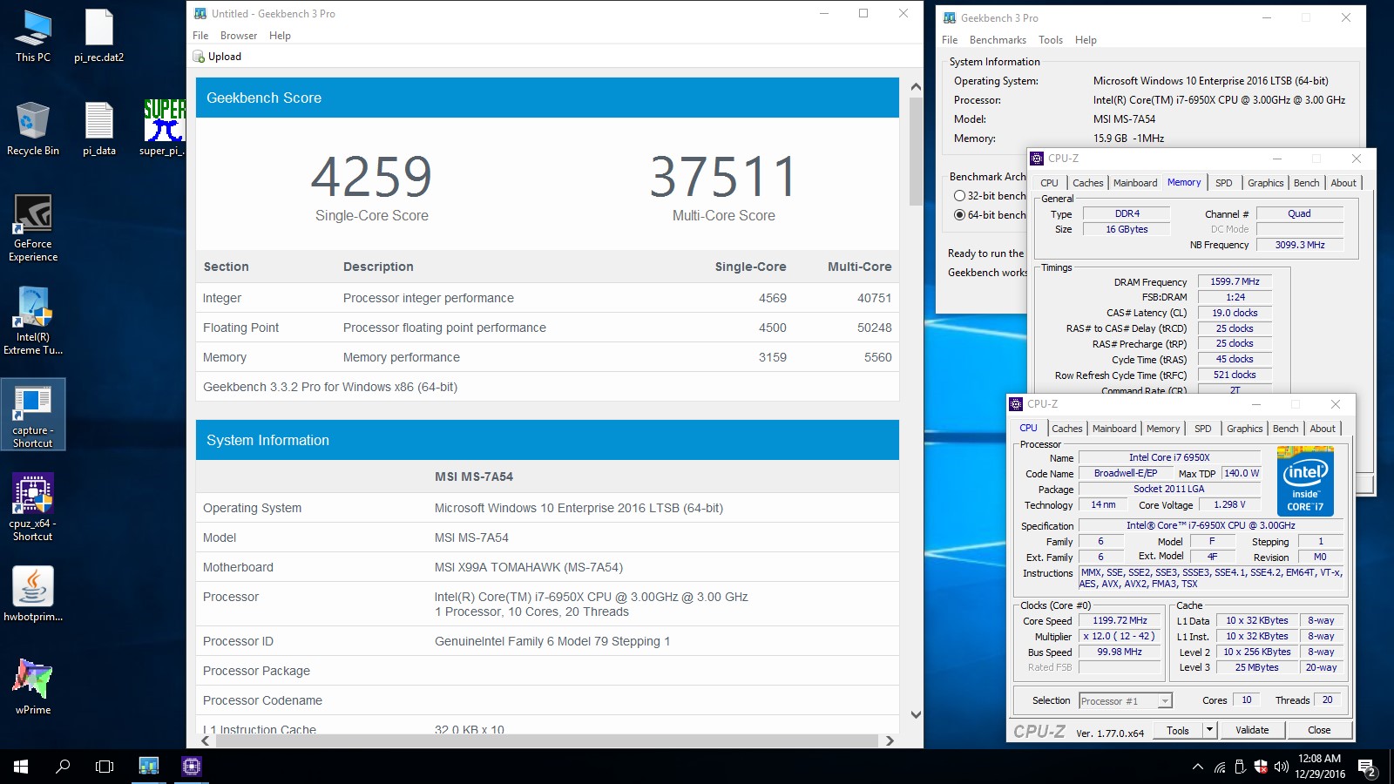The width and height of the screenshot is (1394, 784).
Task: Select SPD tab in rear CPU-Z window
Action: tap(1223, 183)
